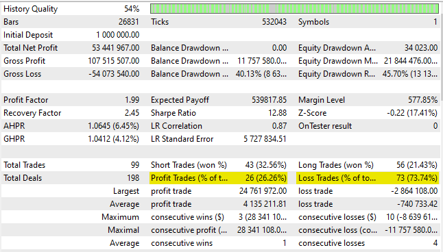Click the Margin Level label
Screen dimensions: 443x252
click(322, 99)
